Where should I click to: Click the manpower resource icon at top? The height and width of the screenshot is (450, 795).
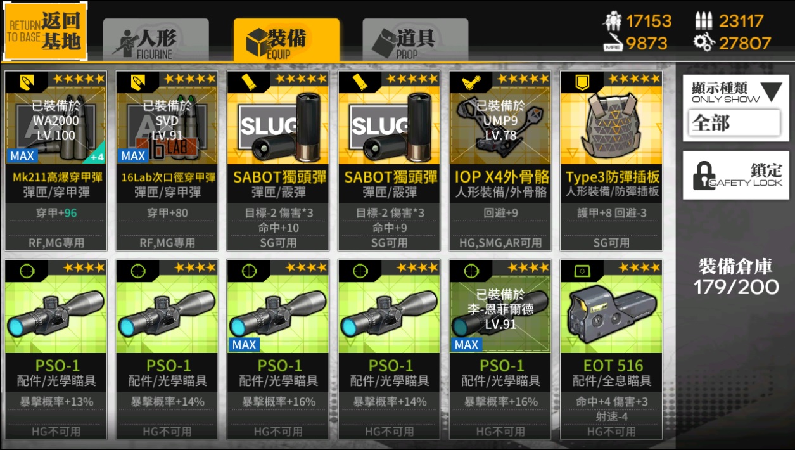pyautogui.click(x=612, y=22)
